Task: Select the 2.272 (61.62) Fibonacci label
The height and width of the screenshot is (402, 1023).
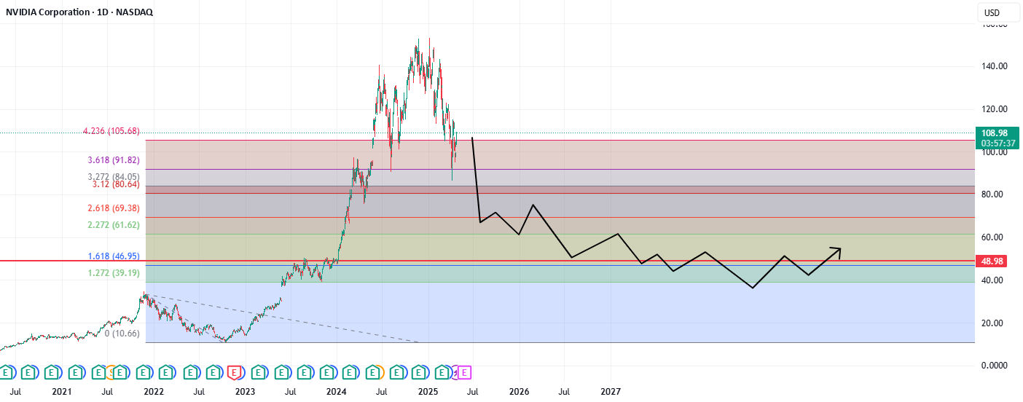Action: pyautogui.click(x=114, y=225)
